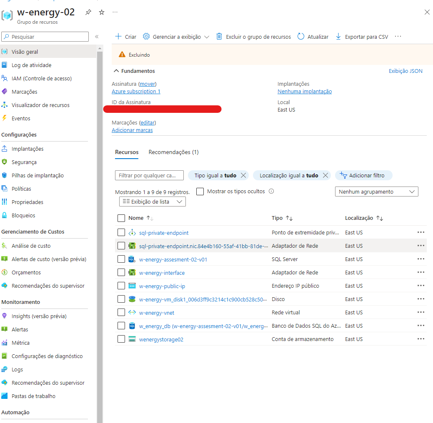Click the storage account icon of wenergystorage02
The width and height of the screenshot is (433, 423).
(x=132, y=339)
